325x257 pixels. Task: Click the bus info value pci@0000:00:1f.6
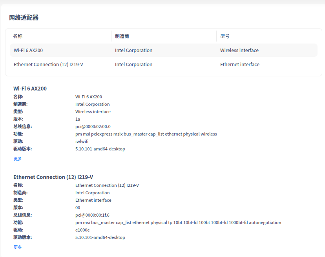[92, 215]
